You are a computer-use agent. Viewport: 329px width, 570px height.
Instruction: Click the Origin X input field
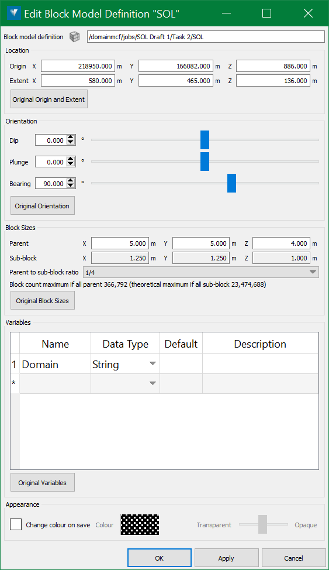pyautogui.click(x=78, y=66)
